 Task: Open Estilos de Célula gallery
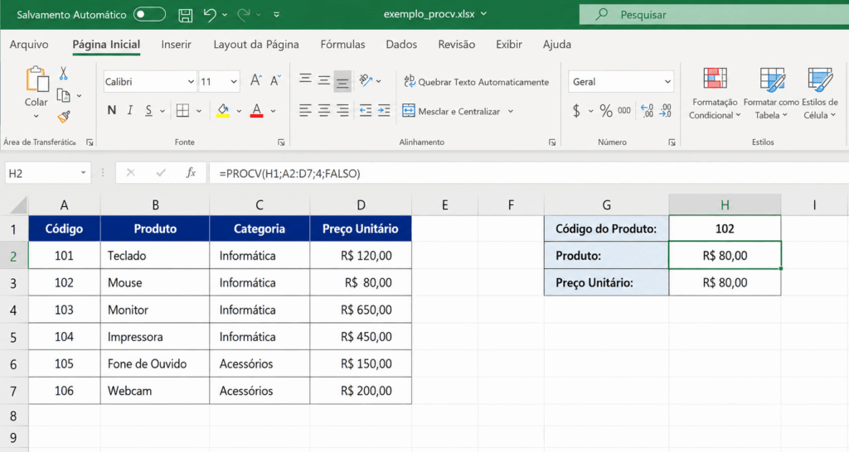(820, 94)
